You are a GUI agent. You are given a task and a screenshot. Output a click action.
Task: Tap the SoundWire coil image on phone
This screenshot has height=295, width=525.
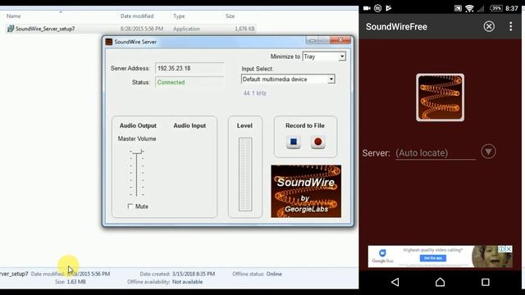(440, 98)
